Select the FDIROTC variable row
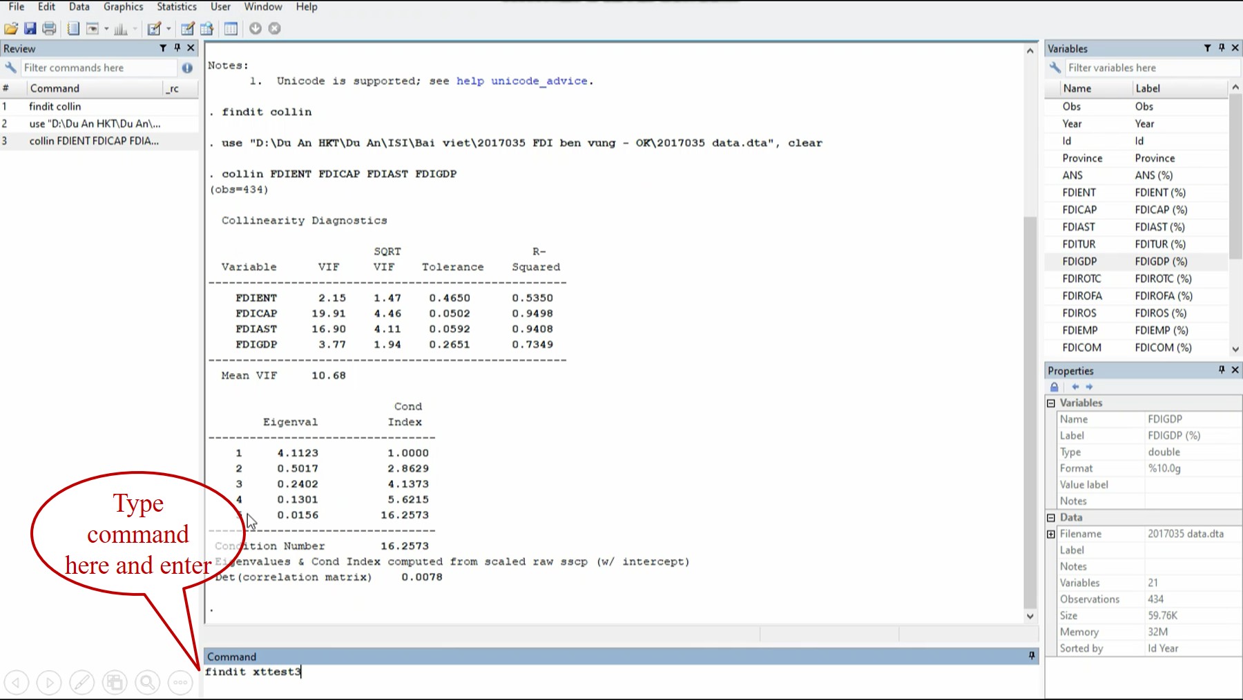 1137,279
